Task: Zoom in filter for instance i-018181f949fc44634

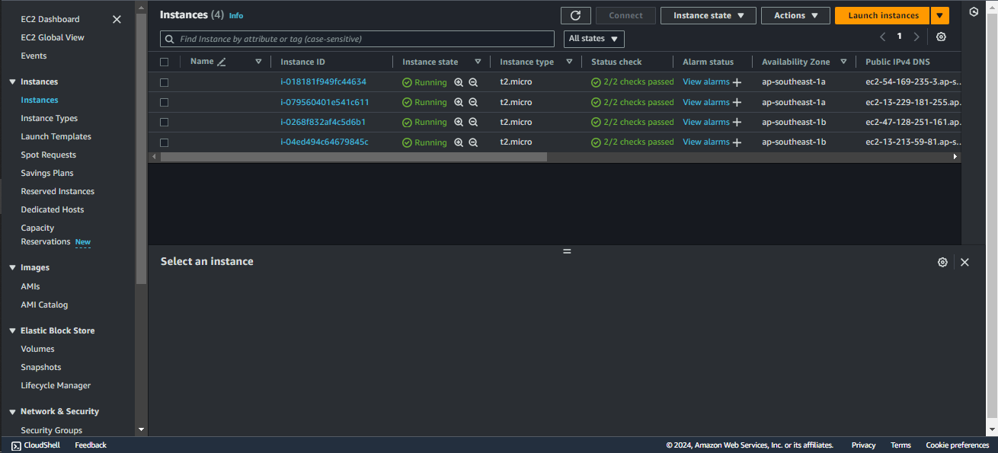Action: [x=459, y=82]
